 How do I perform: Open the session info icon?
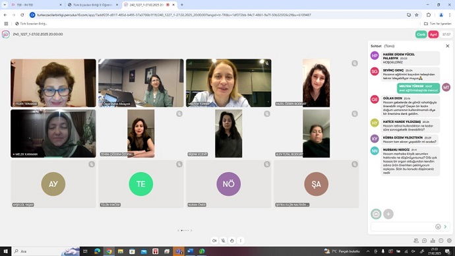click(x=441, y=241)
